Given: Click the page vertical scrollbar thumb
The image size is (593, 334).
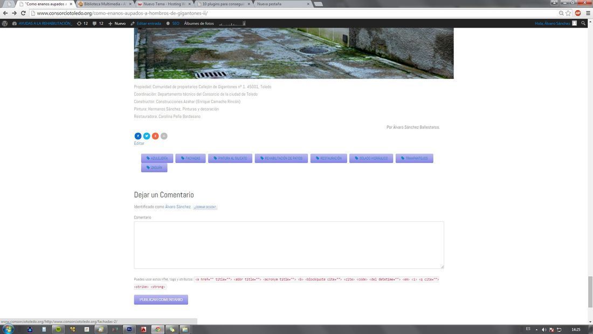Looking at the screenshot, I should pyautogui.click(x=590, y=291).
